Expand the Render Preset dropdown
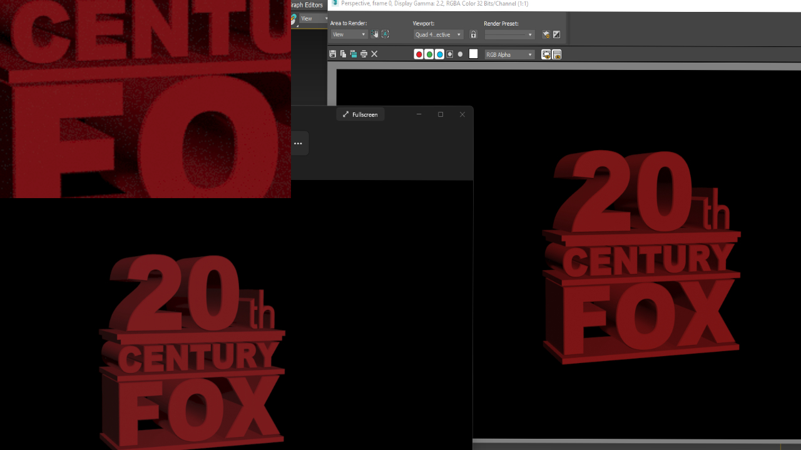Screen dimensions: 801x450 tap(509, 34)
